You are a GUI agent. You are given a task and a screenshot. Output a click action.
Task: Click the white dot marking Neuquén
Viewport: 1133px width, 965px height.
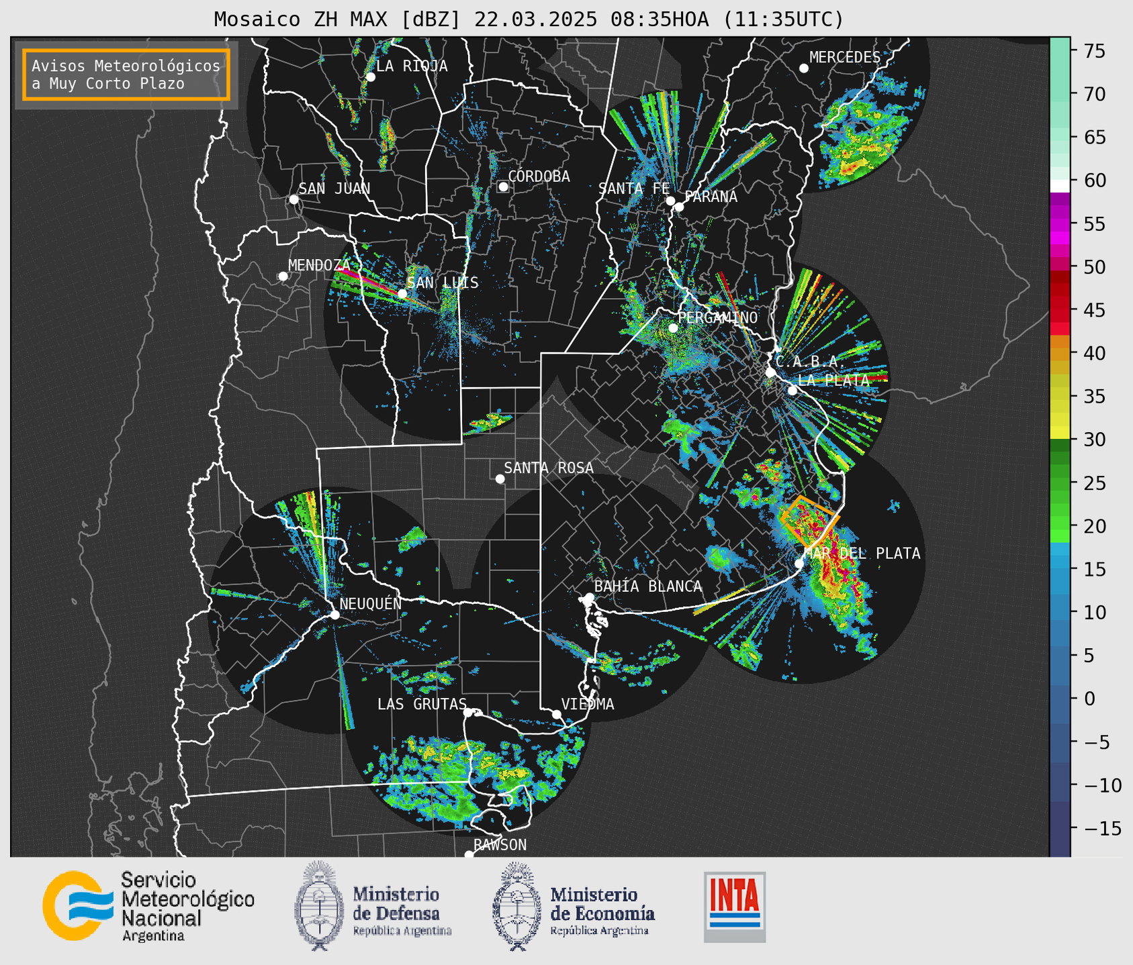(x=334, y=615)
